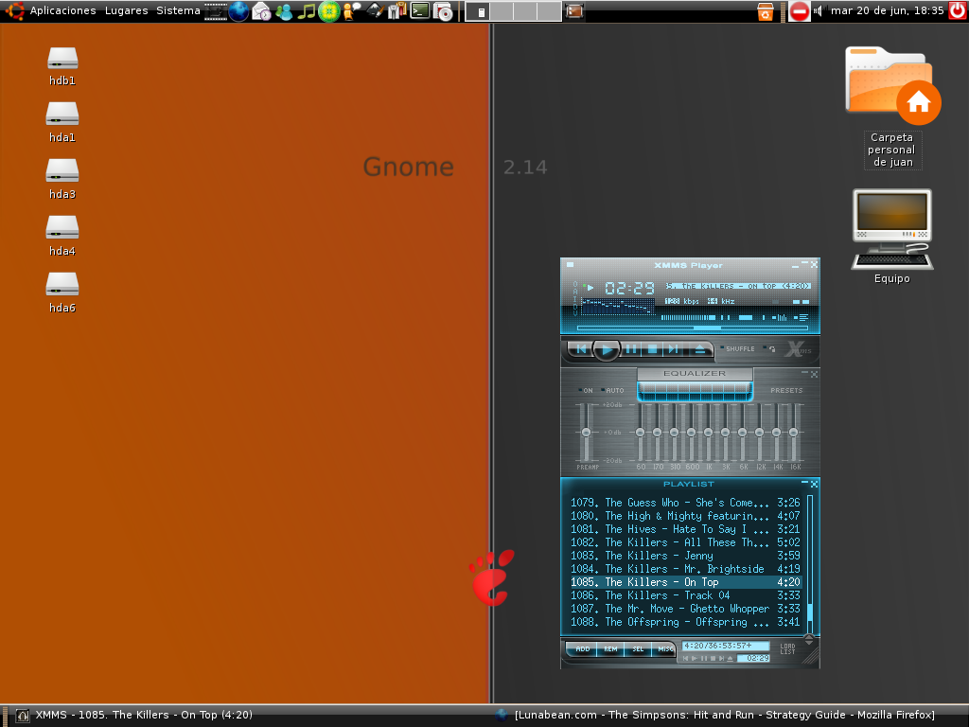Screen dimensions: 969x727
Task: Toggle Shuffle mode in XMMS
Action: [738, 348]
